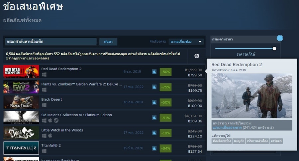Click the -50% discount badge for Red Dead
The height and width of the screenshot is (161, 299).
(x=165, y=72)
